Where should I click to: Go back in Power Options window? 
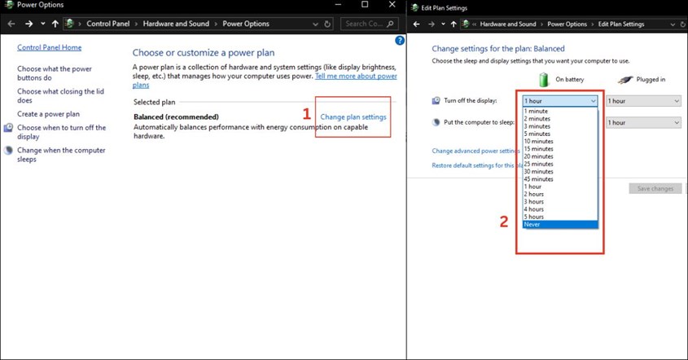[11, 24]
